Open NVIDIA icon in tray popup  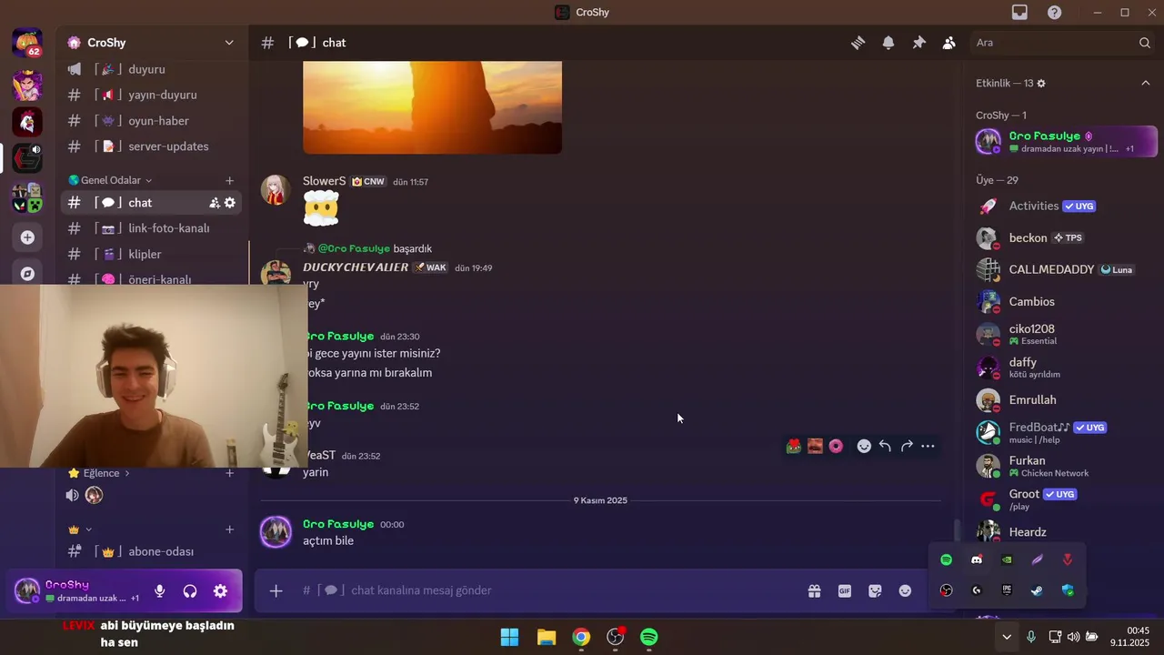tap(1007, 559)
